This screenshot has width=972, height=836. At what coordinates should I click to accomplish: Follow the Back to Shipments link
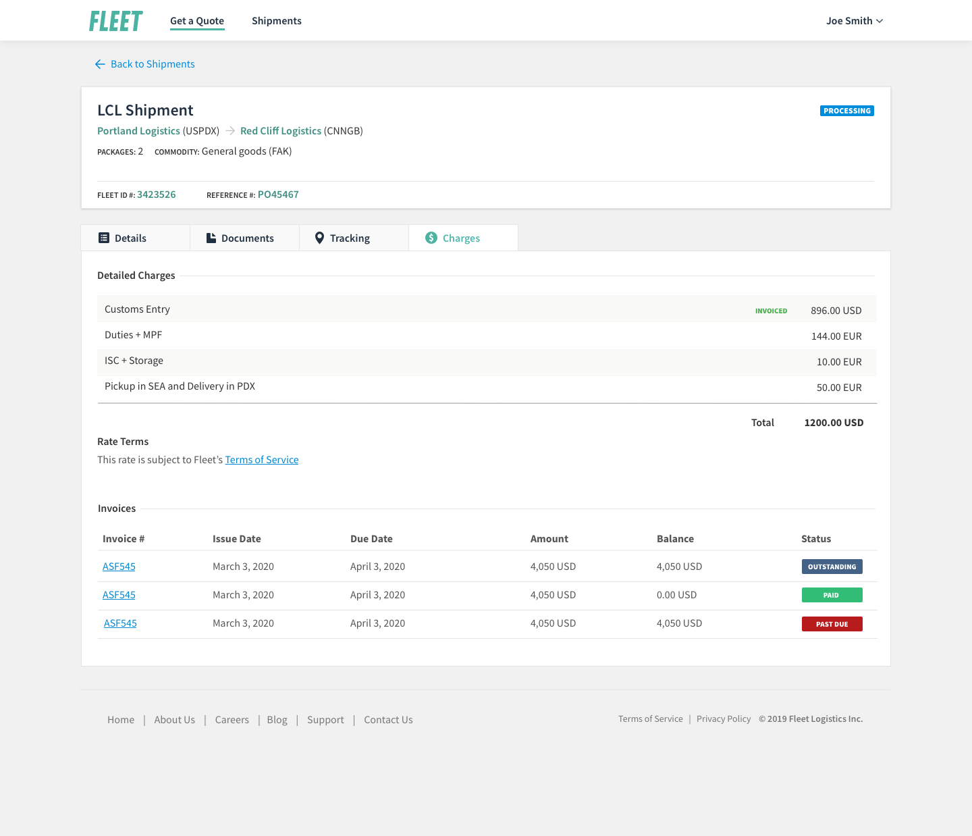coord(153,64)
